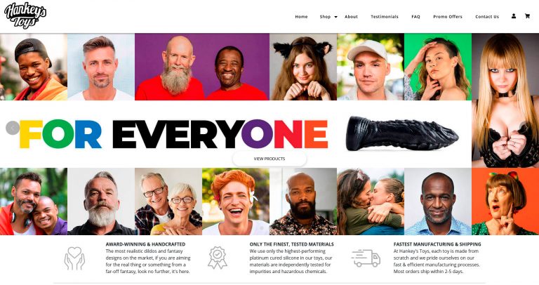The image size is (539, 285).
Task: Open the Home menu item
Action: click(x=301, y=17)
